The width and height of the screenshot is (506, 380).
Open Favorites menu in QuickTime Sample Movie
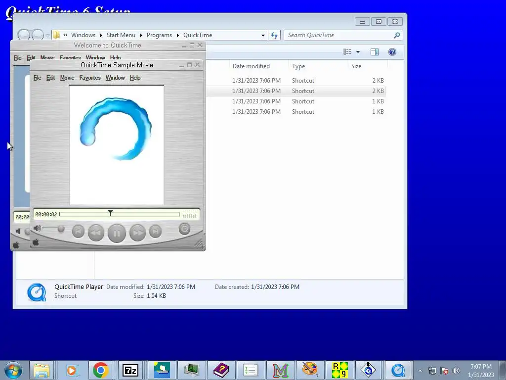[x=90, y=78]
